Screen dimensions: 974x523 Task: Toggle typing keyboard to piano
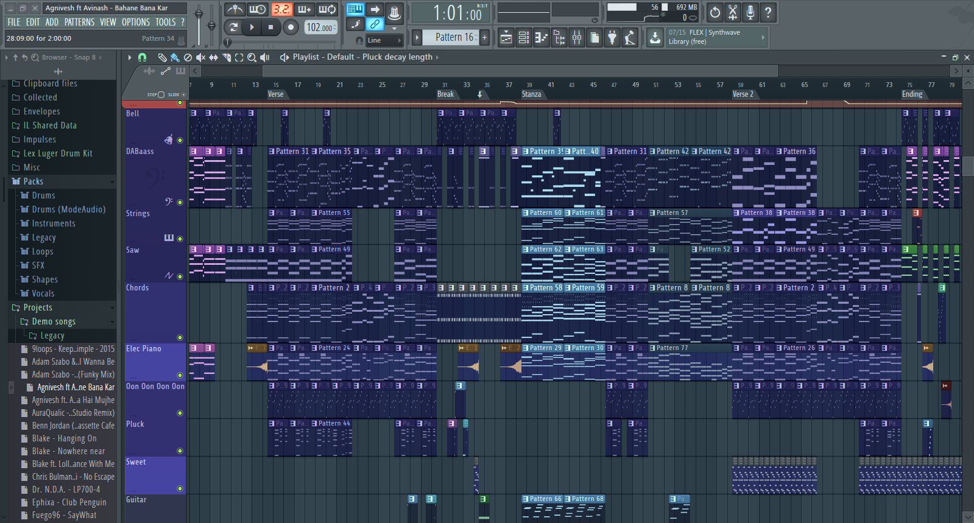tap(355, 9)
